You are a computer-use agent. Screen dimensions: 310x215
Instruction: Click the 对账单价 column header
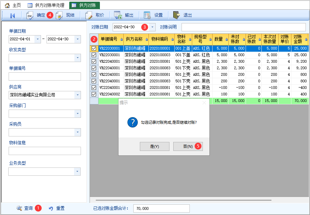(x=285, y=39)
